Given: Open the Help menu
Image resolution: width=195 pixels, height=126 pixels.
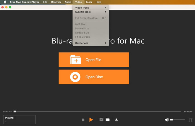Looking at the screenshot, I should coord(98,2).
